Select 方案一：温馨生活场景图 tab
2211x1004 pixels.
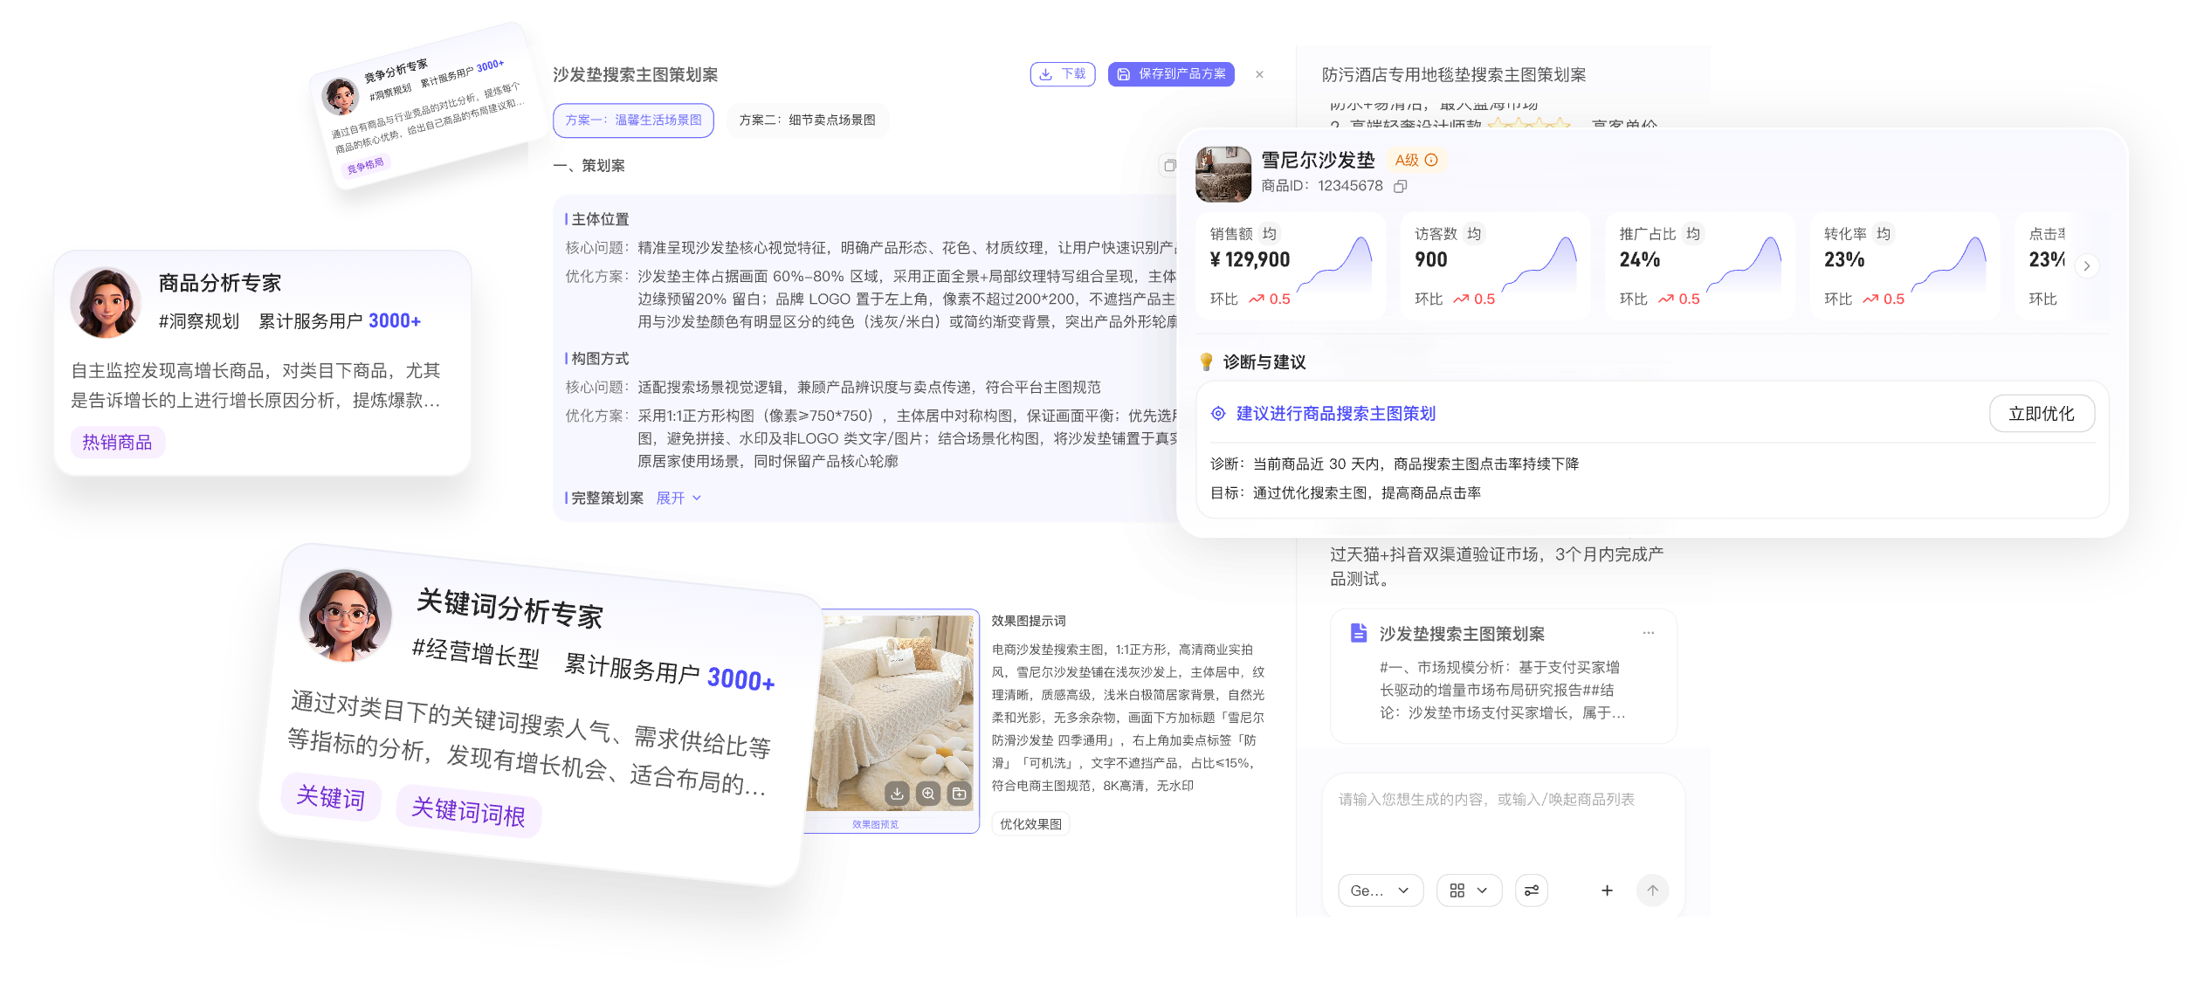(x=632, y=120)
